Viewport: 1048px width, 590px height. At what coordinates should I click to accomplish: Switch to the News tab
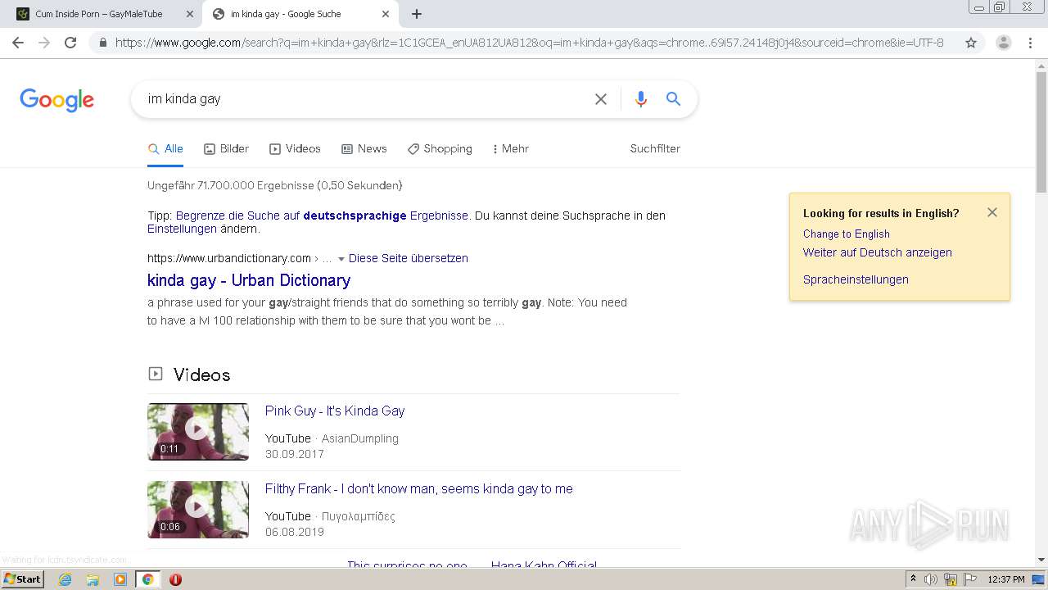pyautogui.click(x=364, y=149)
